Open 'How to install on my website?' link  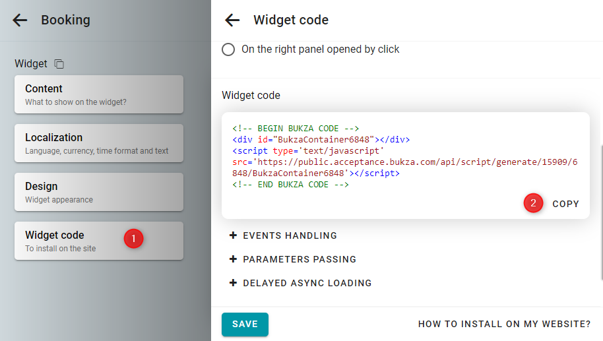point(504,324)
